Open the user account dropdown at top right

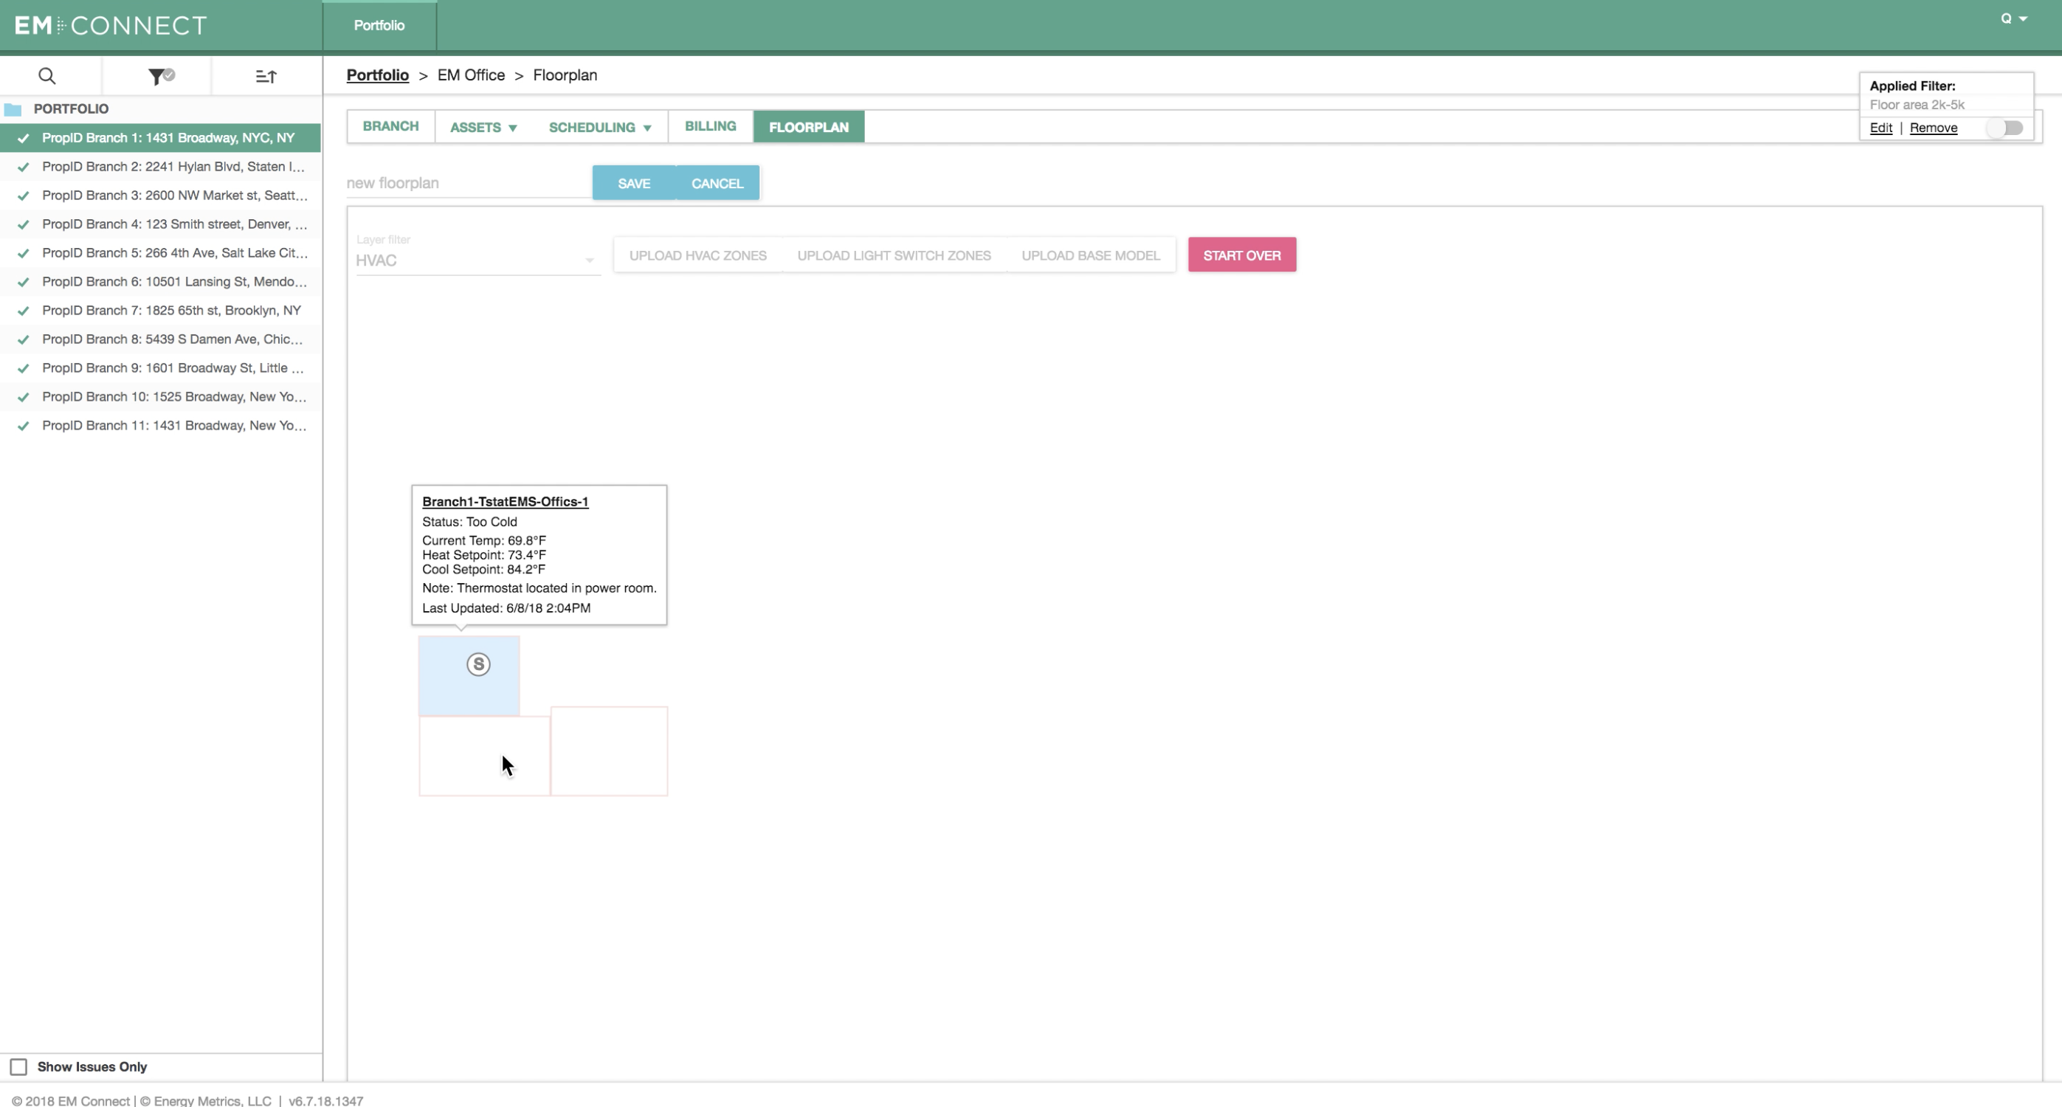[x=2014, y=18]
